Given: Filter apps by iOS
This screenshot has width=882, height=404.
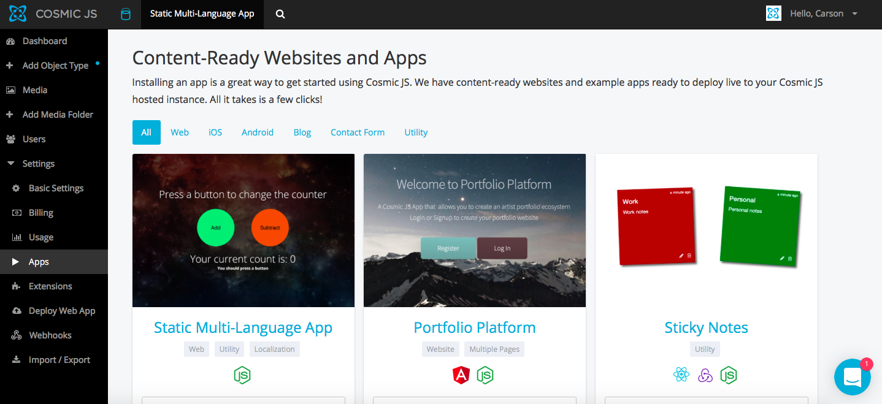Looking at the screenshot, I should (x=215, y=132).
